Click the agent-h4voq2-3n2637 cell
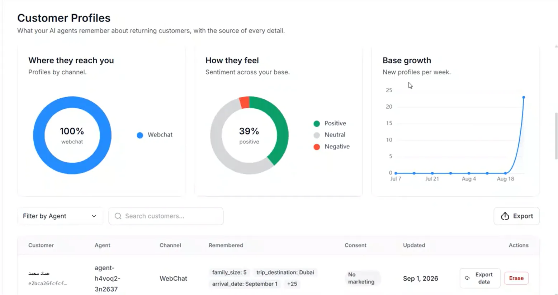 pyautogui.click(x=108, y=278)
